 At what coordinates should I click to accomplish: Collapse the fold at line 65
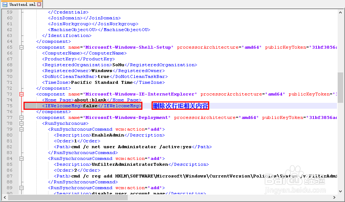(x=21, y=47)
